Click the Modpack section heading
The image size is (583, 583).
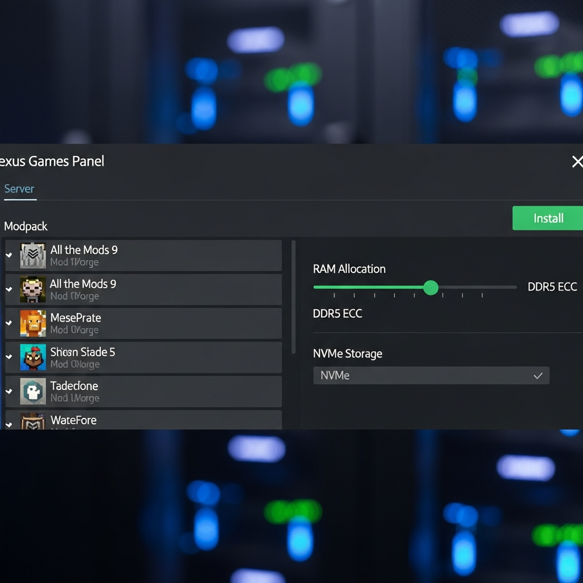coord(25,227)
